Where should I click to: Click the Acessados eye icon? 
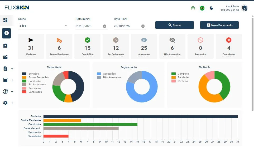tap(144, 40)
